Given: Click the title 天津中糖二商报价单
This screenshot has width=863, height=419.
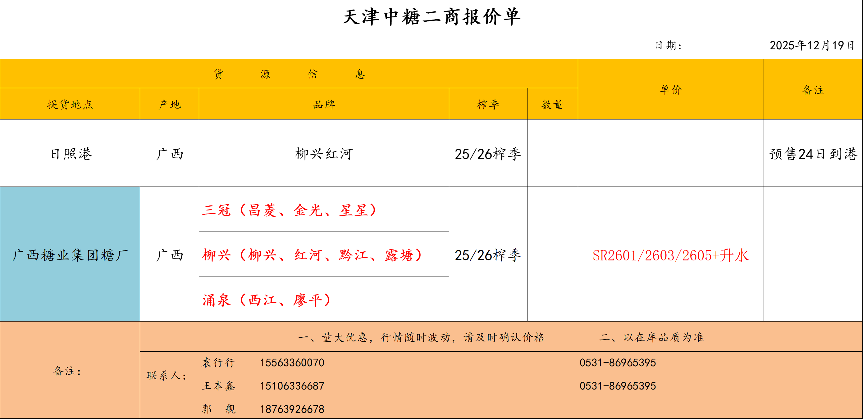Looking at the screenshot, I should click(x=431, y=17).
